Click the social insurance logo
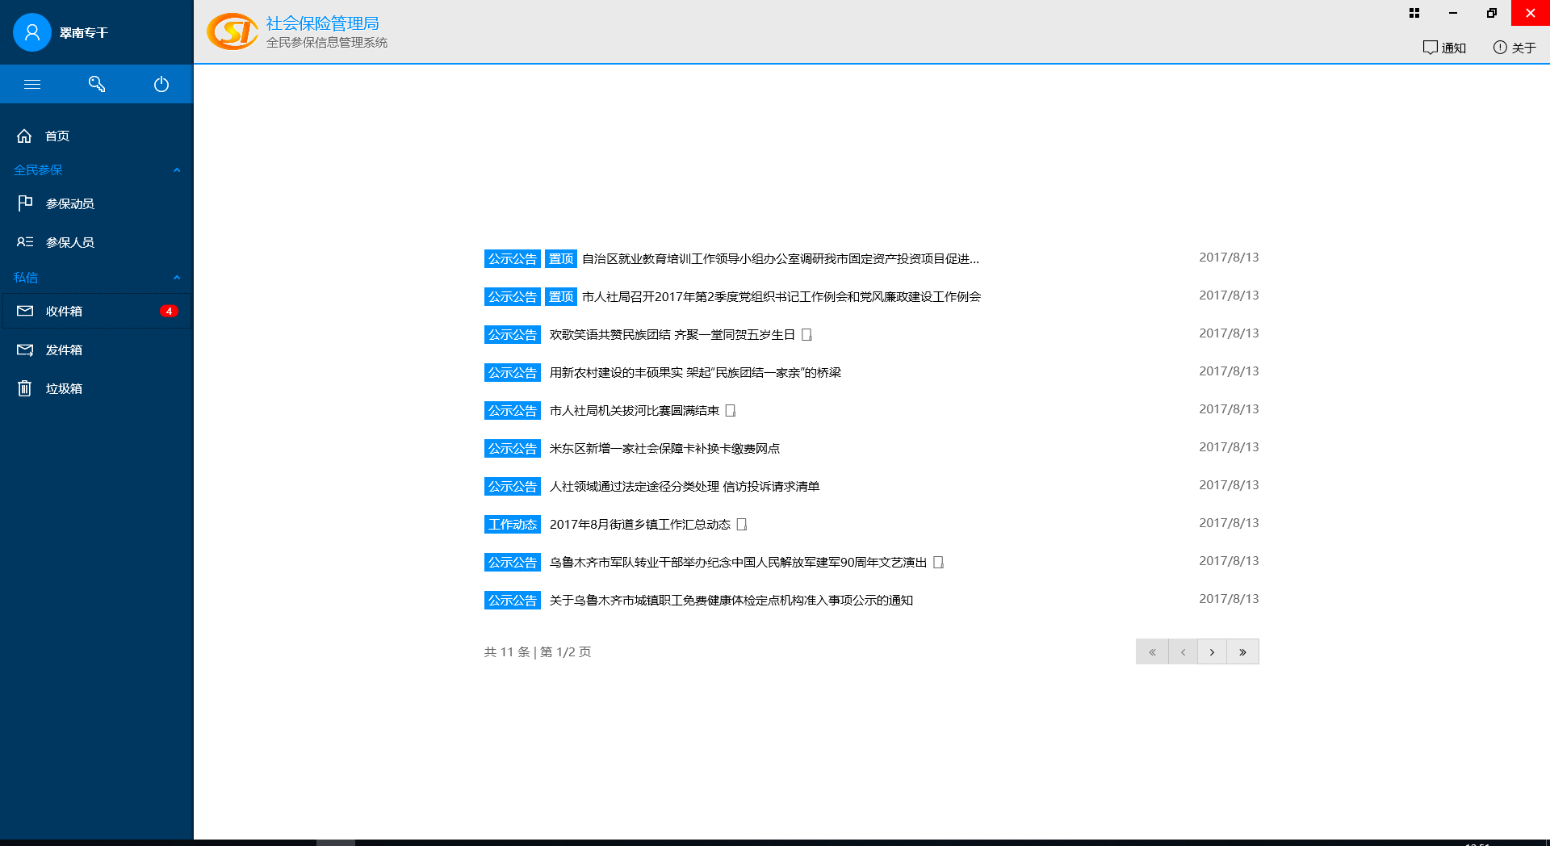Screen dimensions: 1550x846 coord(232,31)
